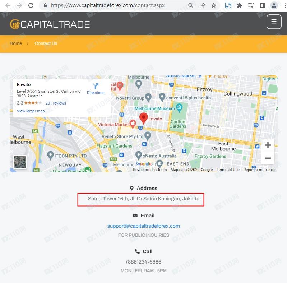Click the browser reload page icon
The width and height of the screenshot is (287, 283).
tap(31, 5)
